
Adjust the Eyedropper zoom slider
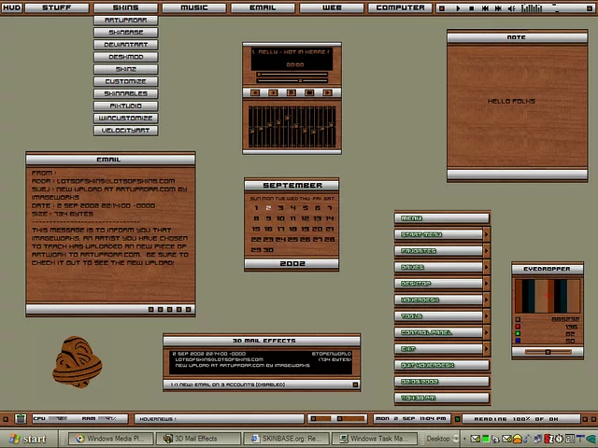point(548,352)
